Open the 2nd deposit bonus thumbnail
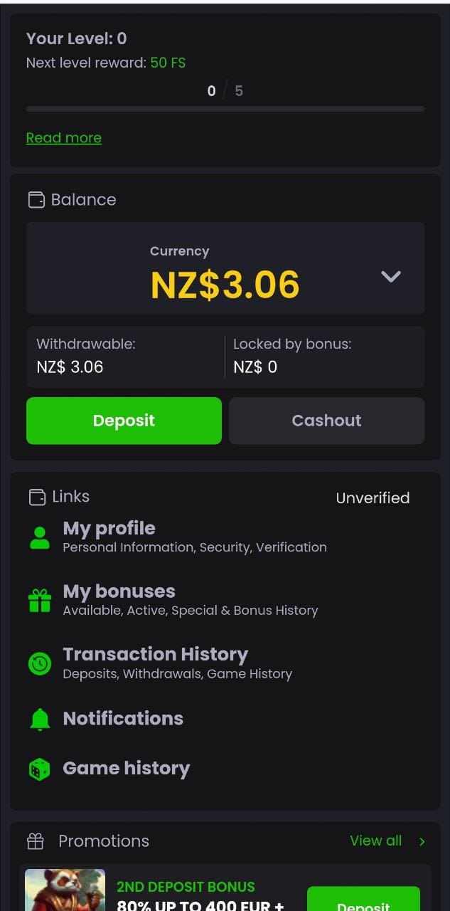Image resolution: width=450 pixels, height=911 pixels. click(x=65, y=890)
